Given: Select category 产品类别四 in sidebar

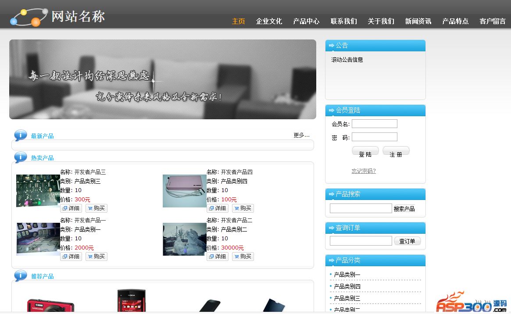Looking at the screenshot, I should pos(347,286).
